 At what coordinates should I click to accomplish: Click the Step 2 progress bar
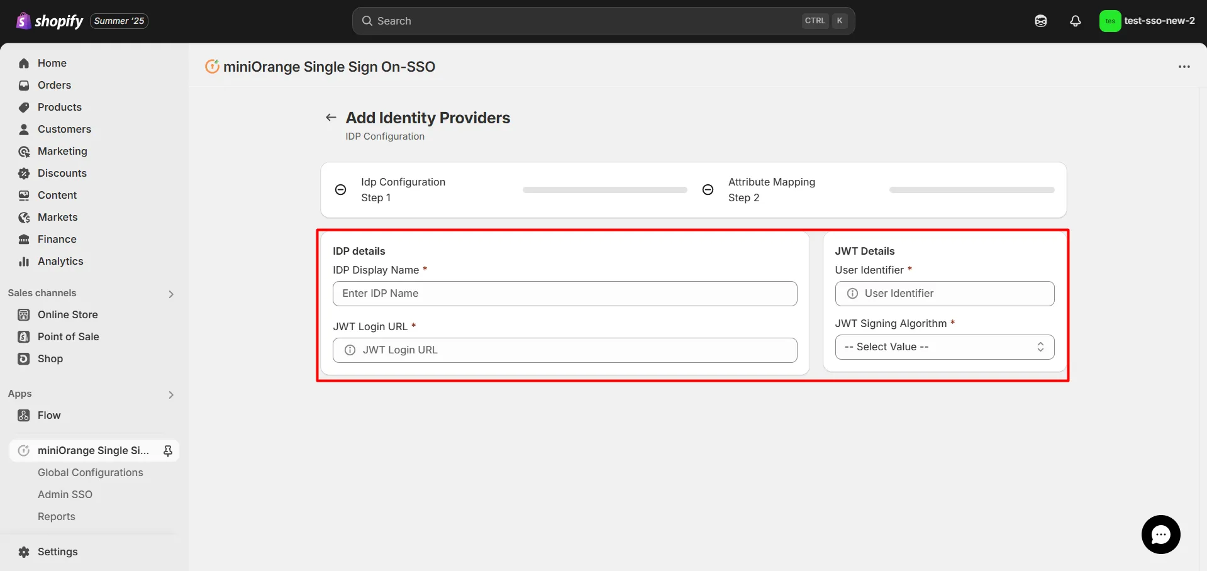point(972,190)
